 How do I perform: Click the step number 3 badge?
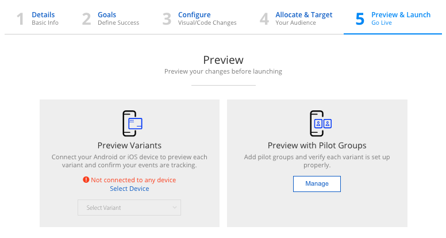coord(167,19)
